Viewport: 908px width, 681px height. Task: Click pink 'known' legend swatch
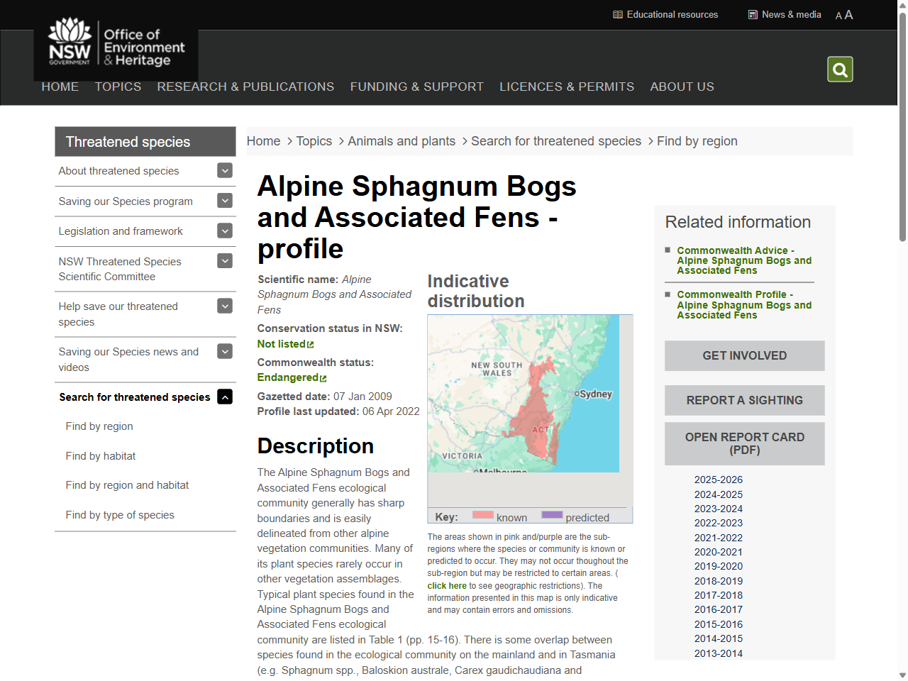[x=483, y=515]
